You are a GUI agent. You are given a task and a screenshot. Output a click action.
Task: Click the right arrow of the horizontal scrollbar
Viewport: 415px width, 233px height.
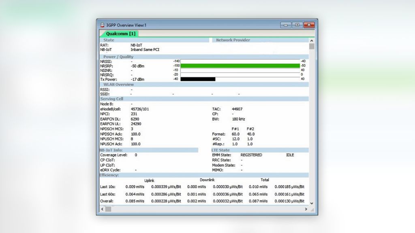[x=307, y=209]
